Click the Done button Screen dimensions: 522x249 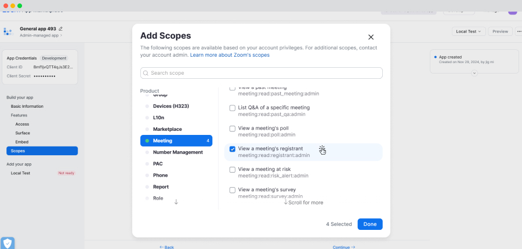370,224
